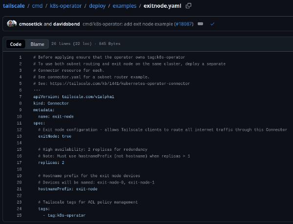Image resolution: width=293 pixels, height=224 pixels.
Task: Select line number 17
Action: [x=19, y=163]
